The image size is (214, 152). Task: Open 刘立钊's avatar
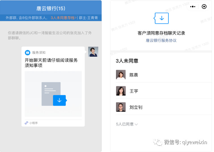point(121,107)
